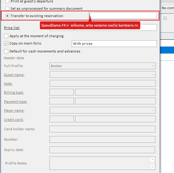This screenshot has width=174, height=173.
Task: Enable Apply at the moment of charging
Action: (x=6, y=36)
